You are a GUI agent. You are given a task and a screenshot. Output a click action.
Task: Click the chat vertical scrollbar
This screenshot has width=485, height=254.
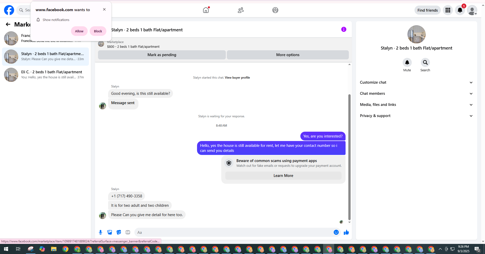(349, 157)
